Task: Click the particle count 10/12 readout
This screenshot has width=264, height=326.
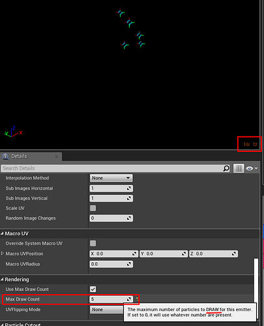Action: pyautogui.click(x=250, y=145)
